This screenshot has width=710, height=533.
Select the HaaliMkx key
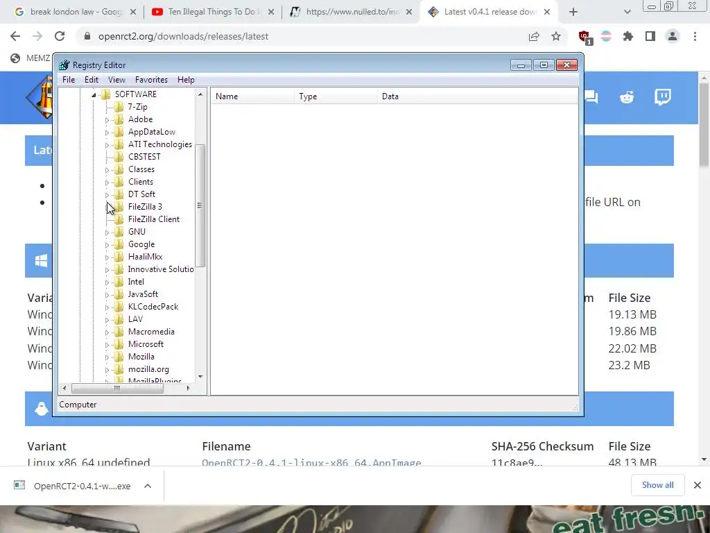tap(146, 257)
